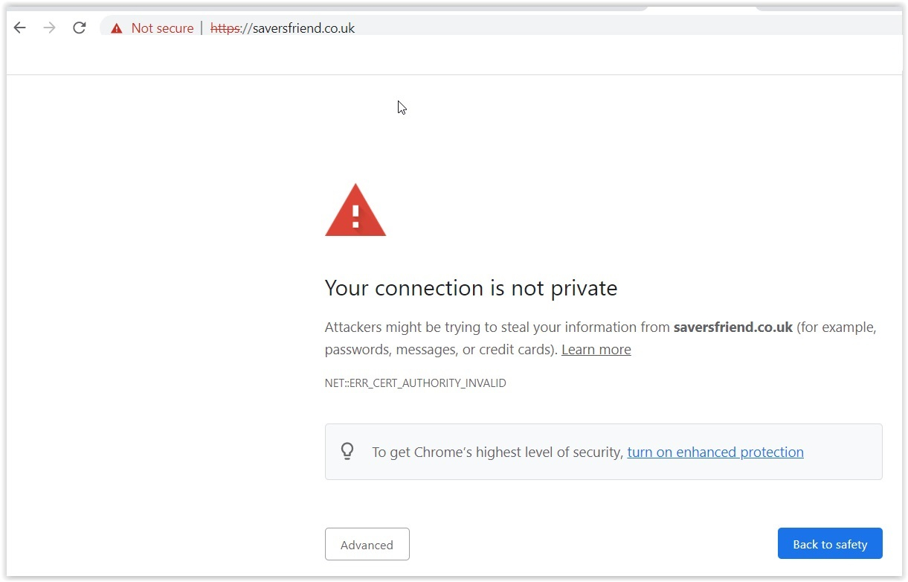This screenshot has width=908, height=582.
Task: Go back using the browser back arrow
Action: 20,28
